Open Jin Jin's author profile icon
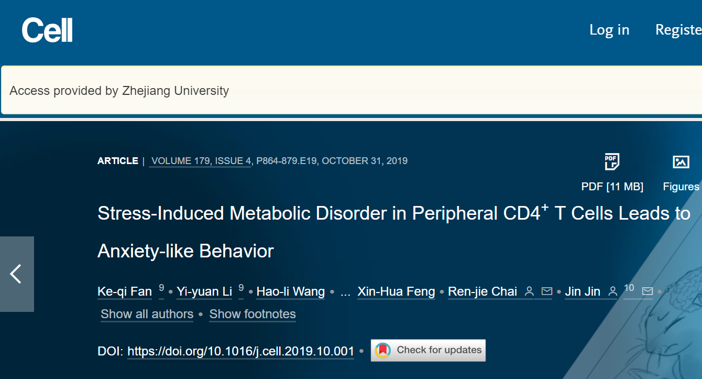Image resolution: width=702 pixels, height=379 pixels. [613, 291]
